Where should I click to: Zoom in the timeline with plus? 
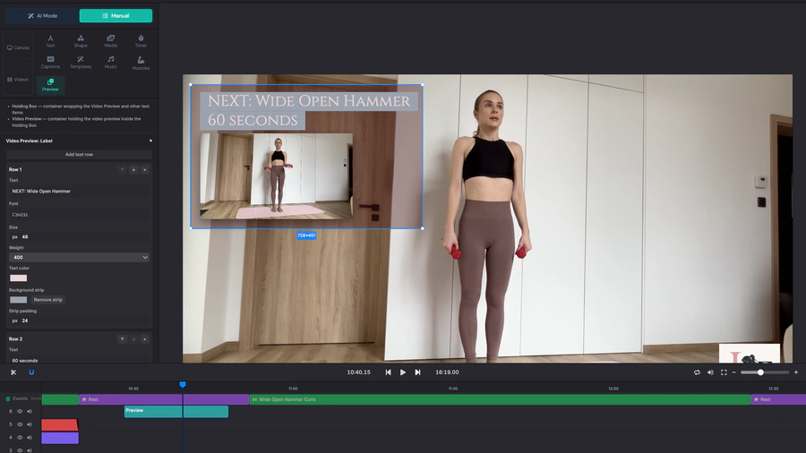point(796,372)
